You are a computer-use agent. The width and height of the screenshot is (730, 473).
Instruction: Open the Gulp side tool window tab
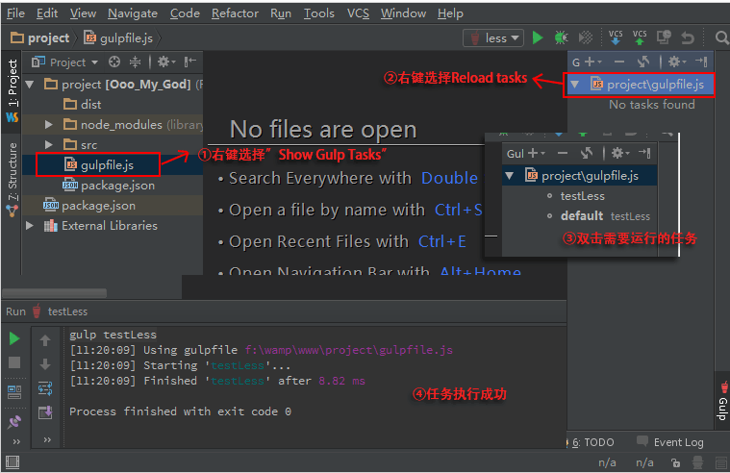[723, 400]
